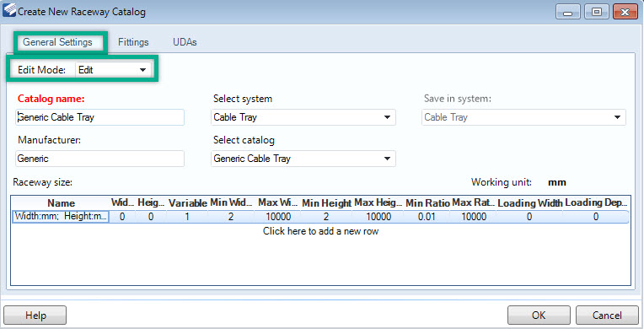Minimize the Create New Raceway Catalog window
Screen dimensions: 644x329
(x=567, y=12)
